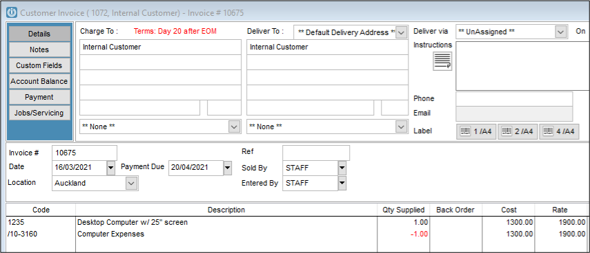This screenshot has height=253, width=590.
Task: Click the red quantity -1.00 for Computer Expenses
Action: click(404, 234)
